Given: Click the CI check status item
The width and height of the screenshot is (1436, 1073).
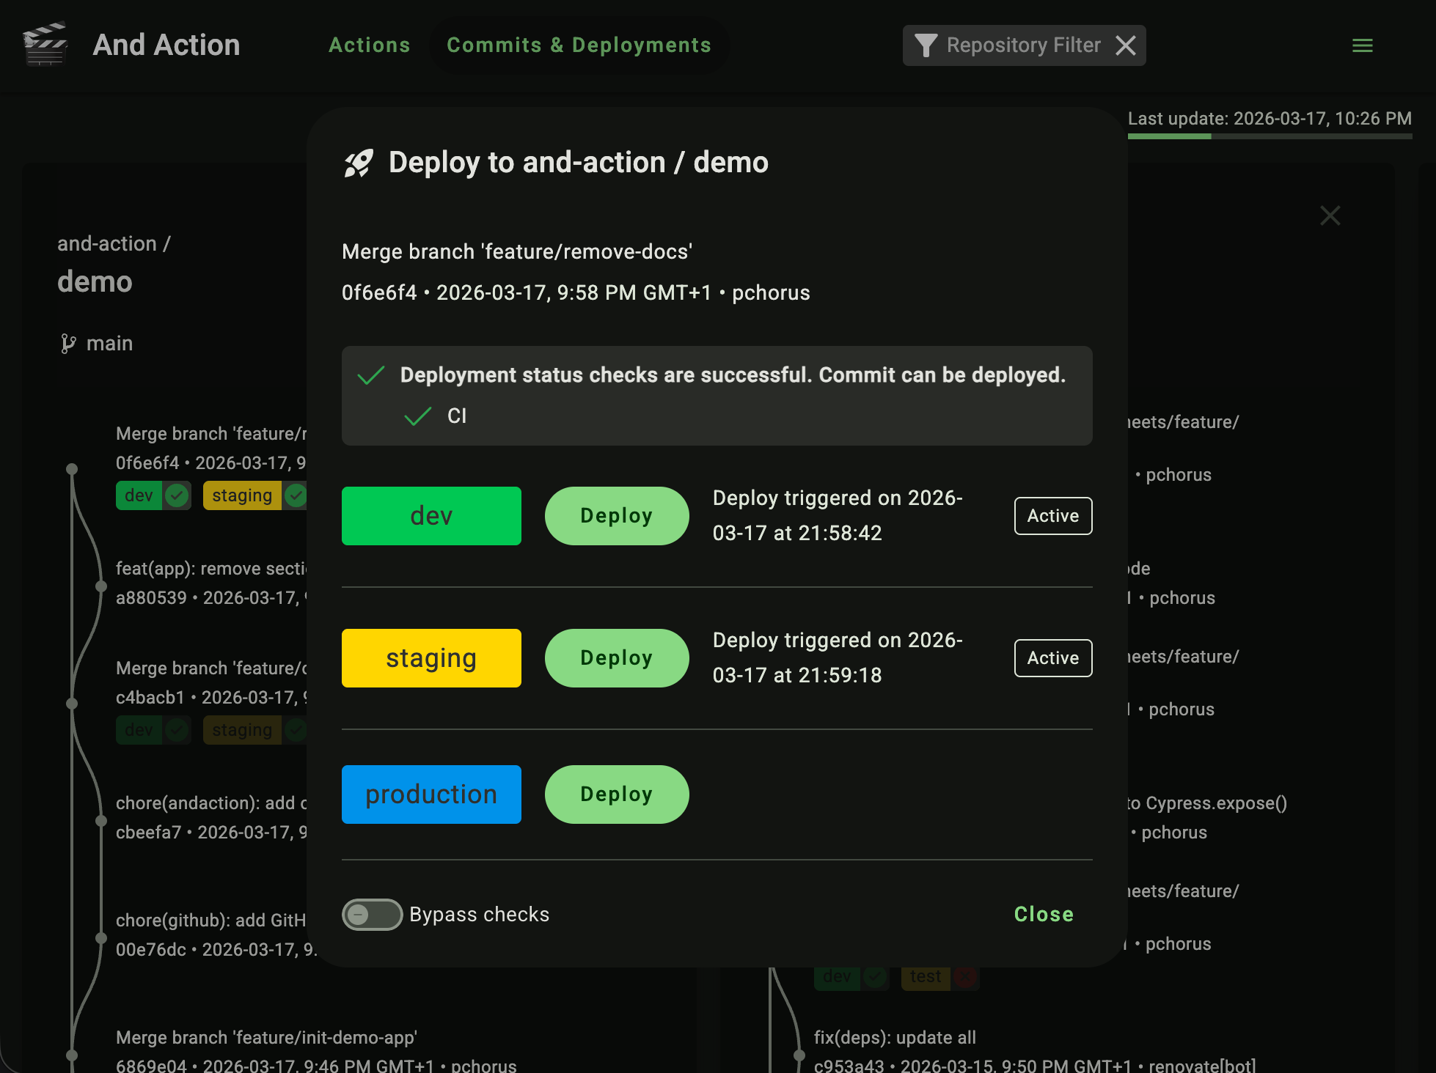Looking at the screenshot, I should [x=456, y=416].
